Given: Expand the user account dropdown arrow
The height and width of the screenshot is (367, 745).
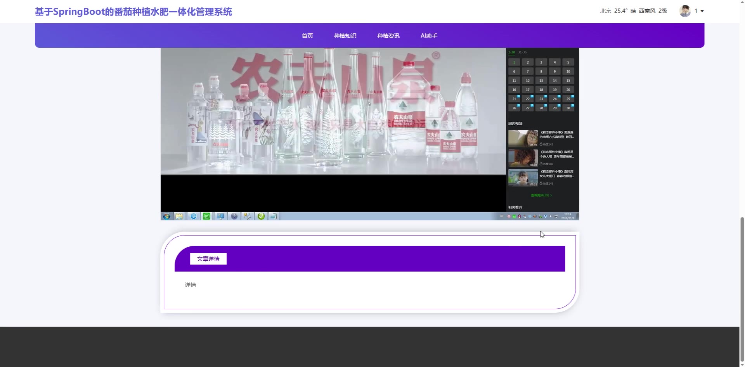Looking at the screenshot, I should point(702,11).
